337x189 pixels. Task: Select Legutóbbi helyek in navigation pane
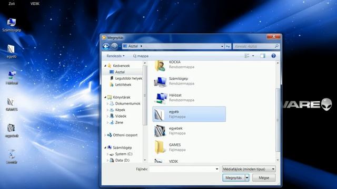coord(126,78)
